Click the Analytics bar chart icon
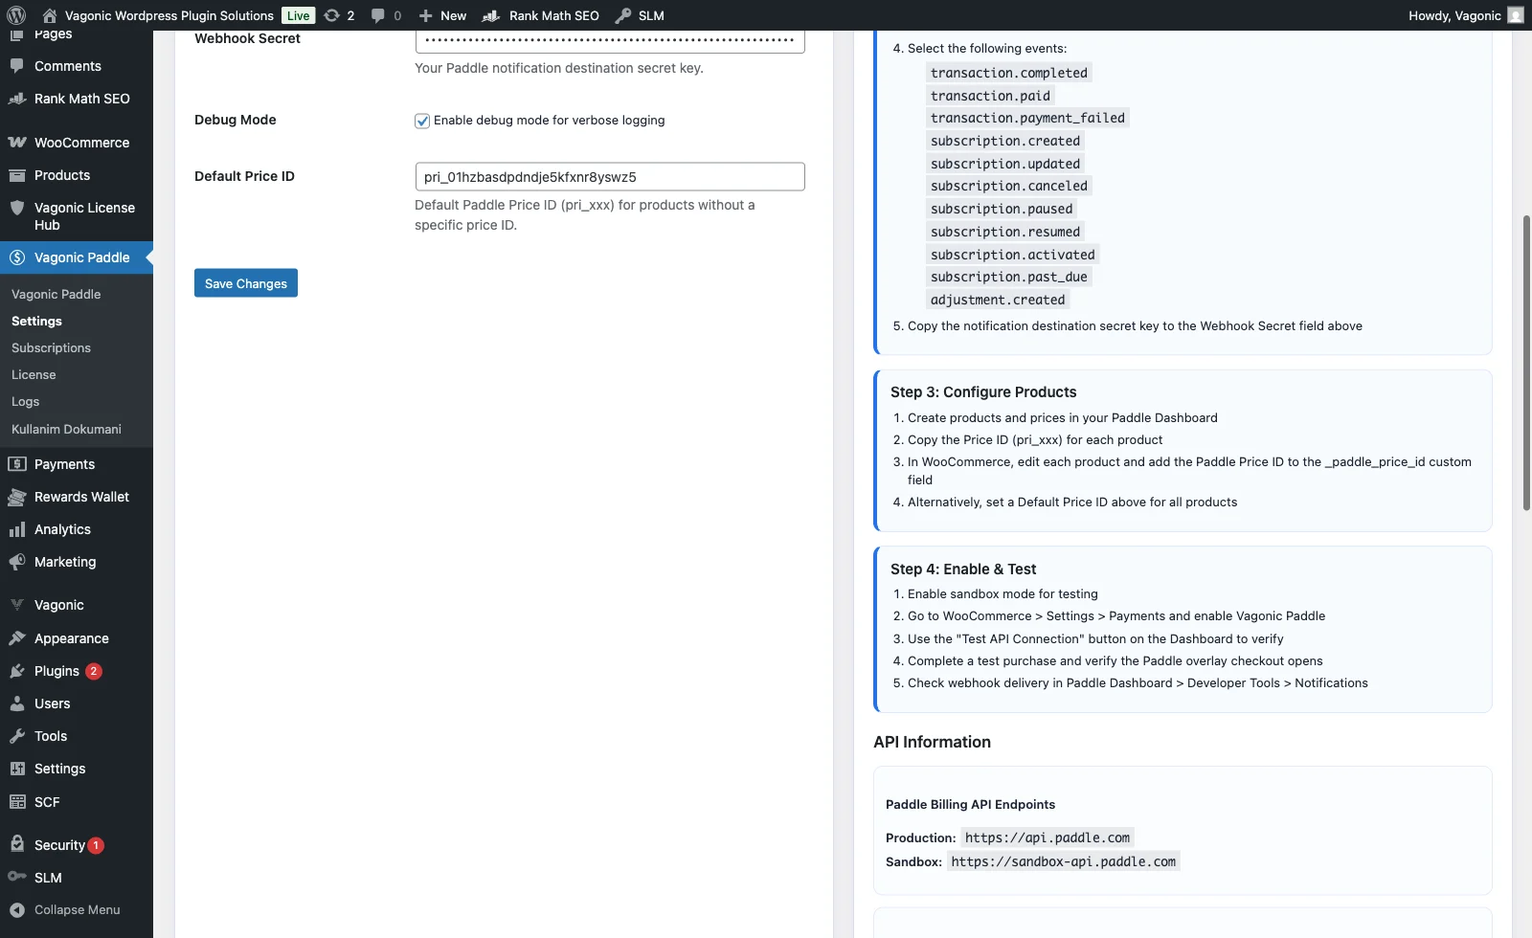The width and height of the screenshot is (1532, 938). (x=17, y=529)
